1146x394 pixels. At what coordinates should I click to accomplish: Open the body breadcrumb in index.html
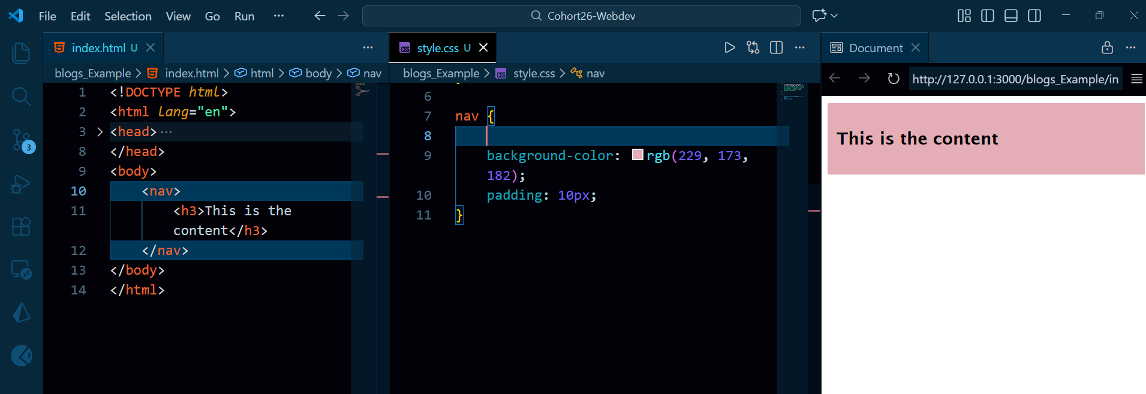click(x=311, y=73)
